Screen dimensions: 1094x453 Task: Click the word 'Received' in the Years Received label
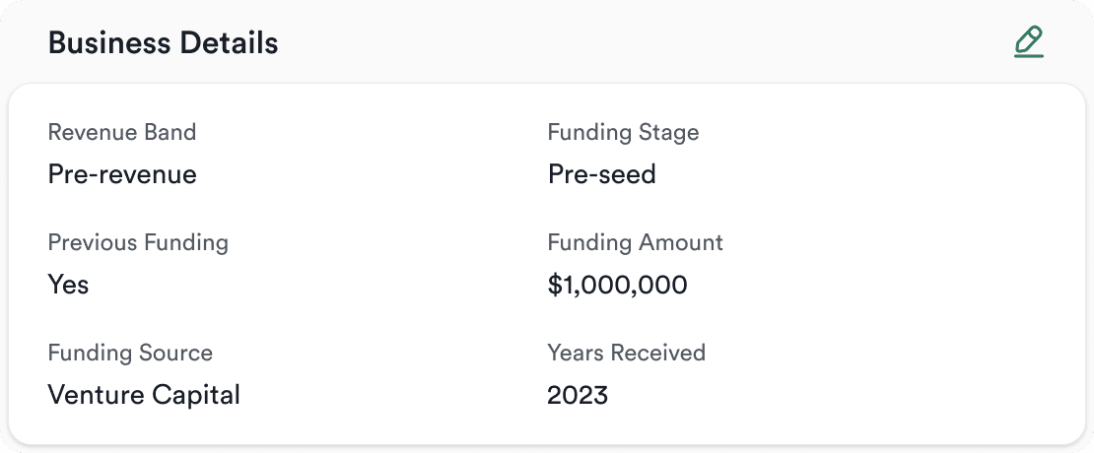tap(658, 353)
